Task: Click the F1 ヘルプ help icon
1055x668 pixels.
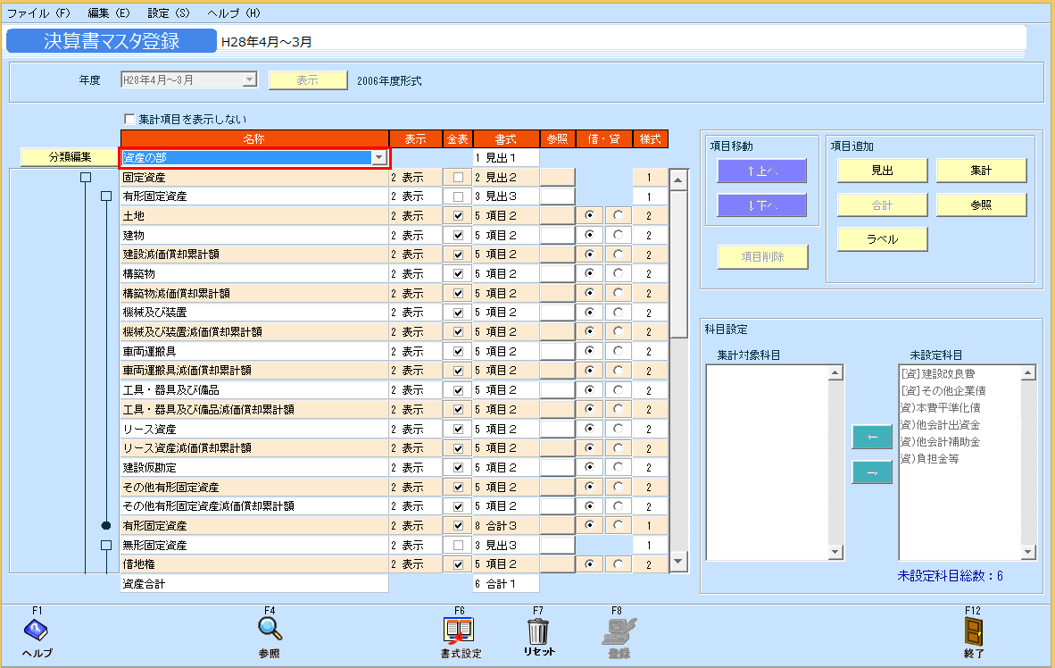Action: [x=37, y=631]
